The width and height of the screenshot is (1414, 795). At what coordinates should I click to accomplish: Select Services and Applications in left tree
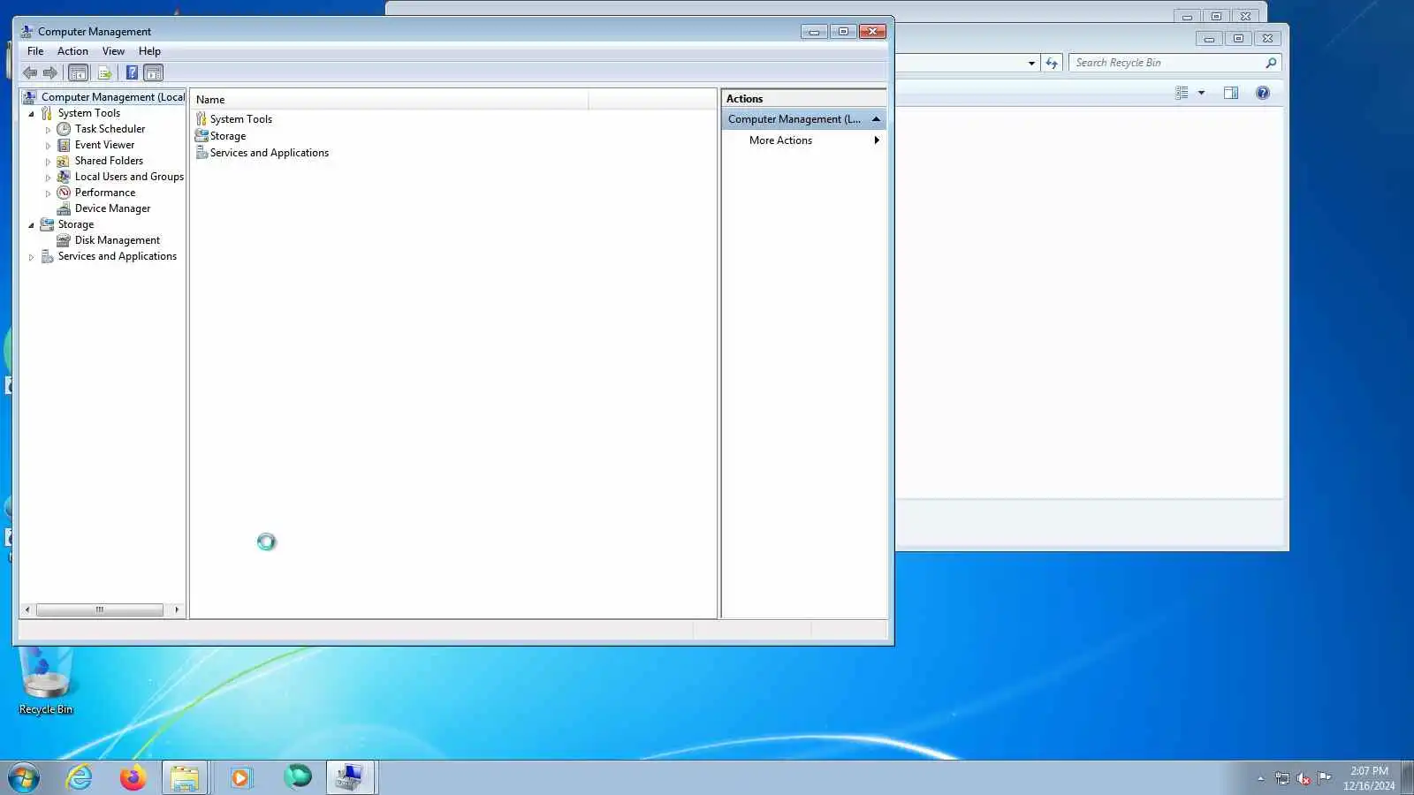pos(117,256)
